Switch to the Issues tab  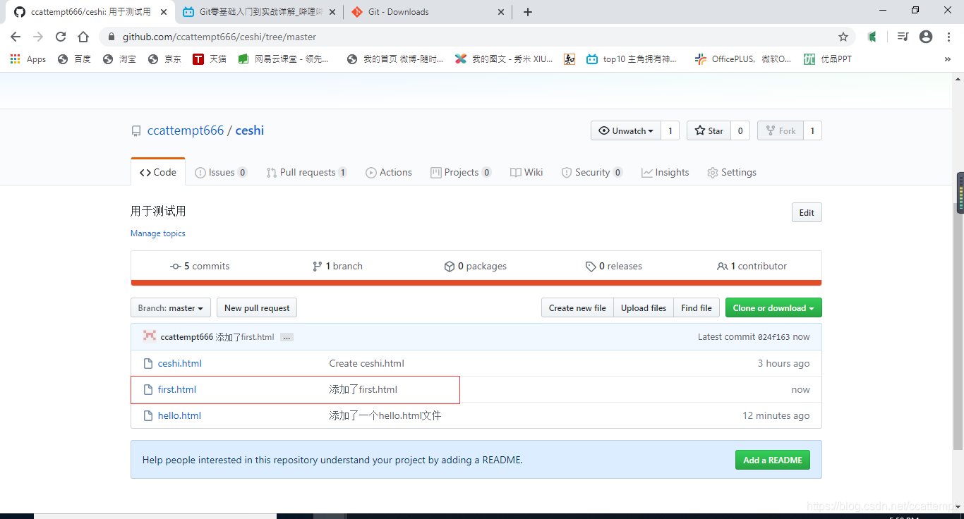point(221,172)
